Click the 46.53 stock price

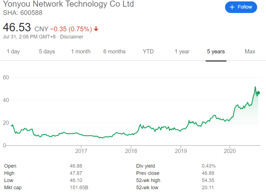tap(17, 28)
